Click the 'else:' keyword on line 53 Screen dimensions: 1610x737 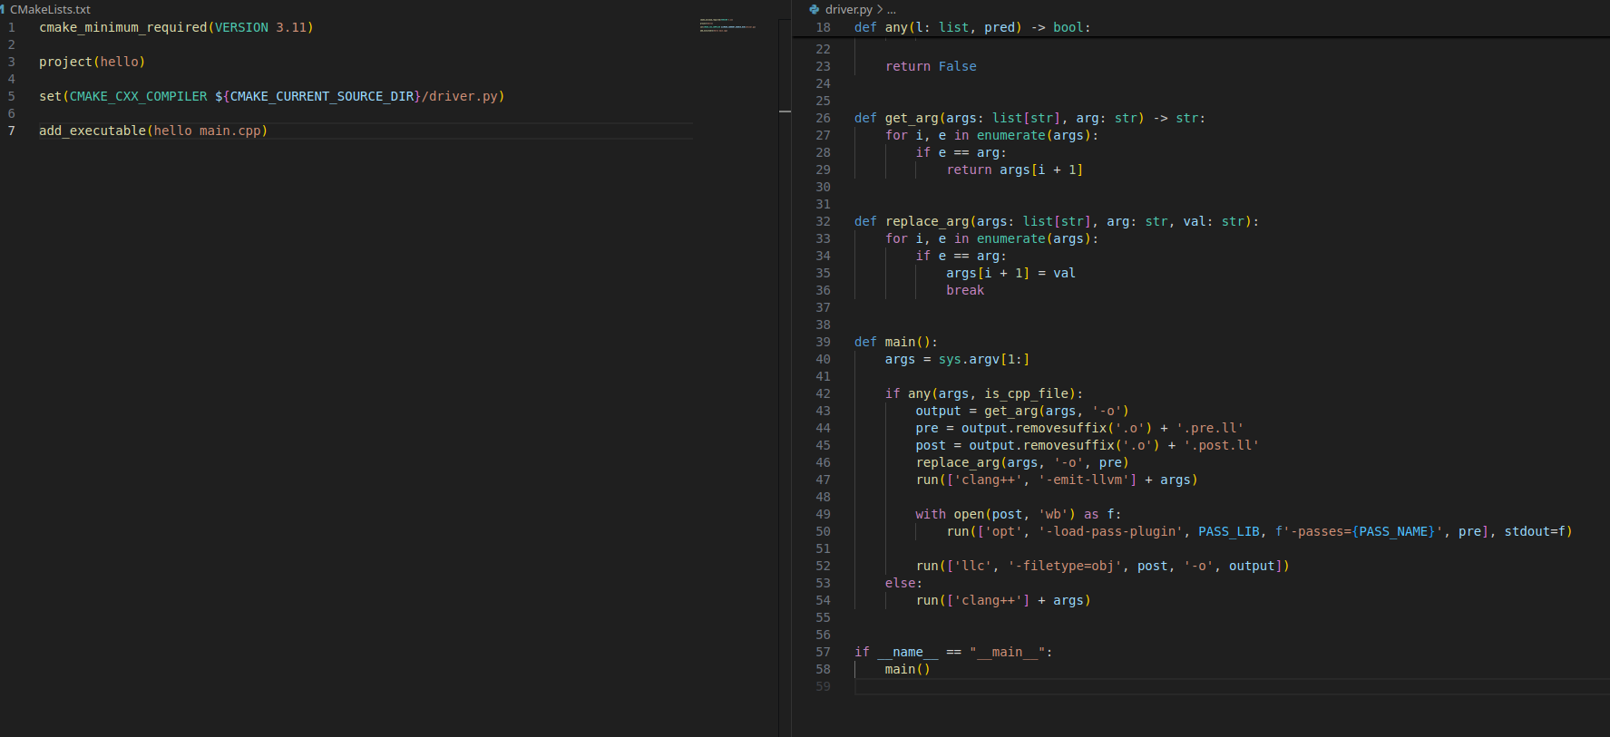903,583
